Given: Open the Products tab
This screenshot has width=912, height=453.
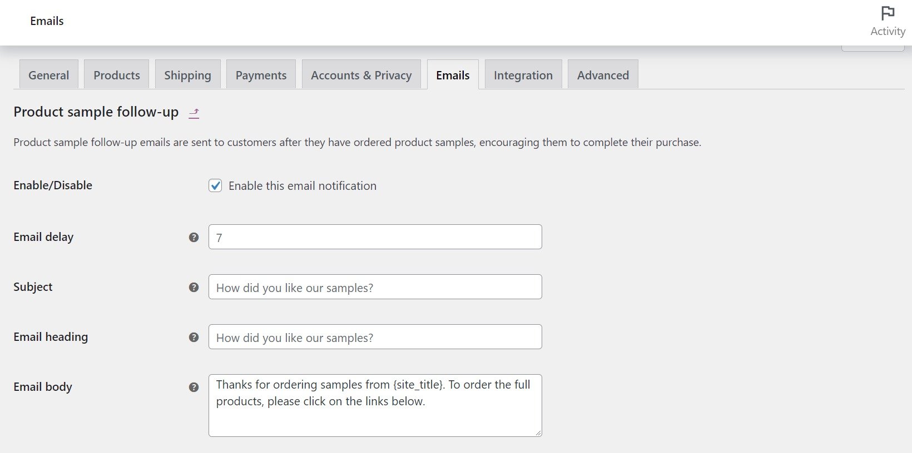Looking at the screenshot, I should (x=116, y=74).
